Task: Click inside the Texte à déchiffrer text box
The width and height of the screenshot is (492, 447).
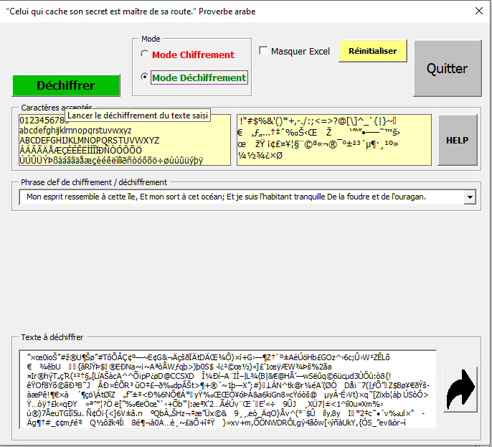Action: [226, 389]
